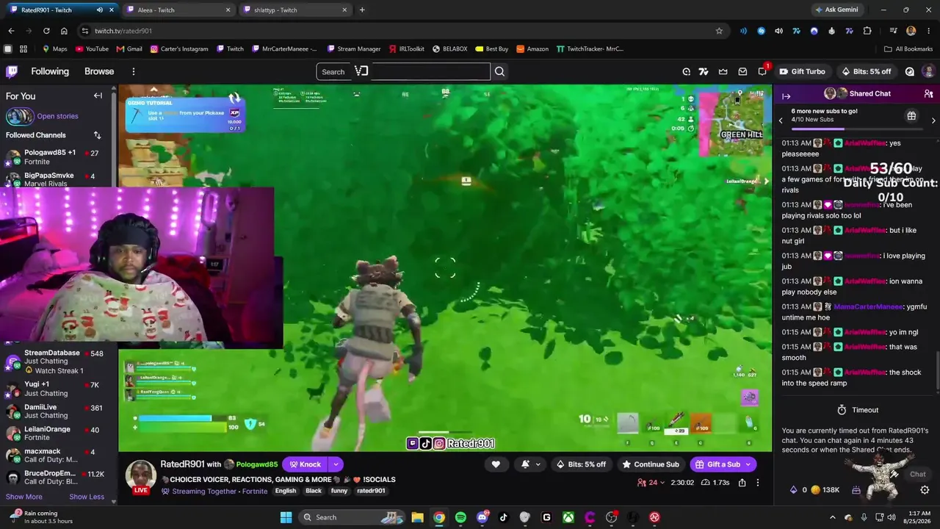Open Discord from the Windows taskbar
This screenshot has width=940, height=529.
482,517
